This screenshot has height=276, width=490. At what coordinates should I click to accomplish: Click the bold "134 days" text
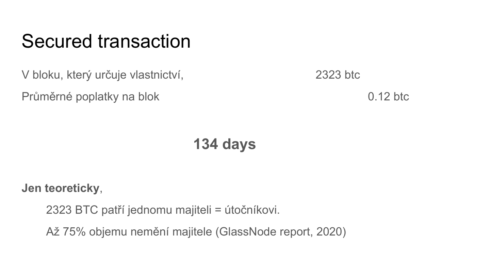tap(225, 144)
